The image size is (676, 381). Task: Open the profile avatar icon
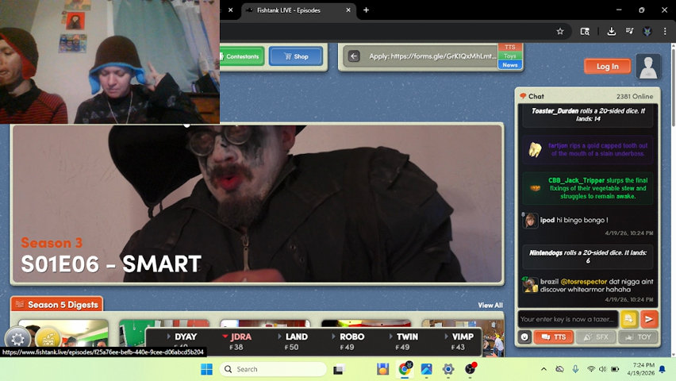648,67
